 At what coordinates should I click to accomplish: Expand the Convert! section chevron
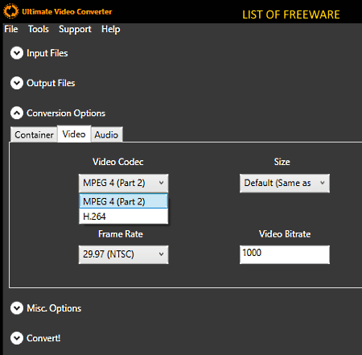pyautogui.click(x=17, y=338)
